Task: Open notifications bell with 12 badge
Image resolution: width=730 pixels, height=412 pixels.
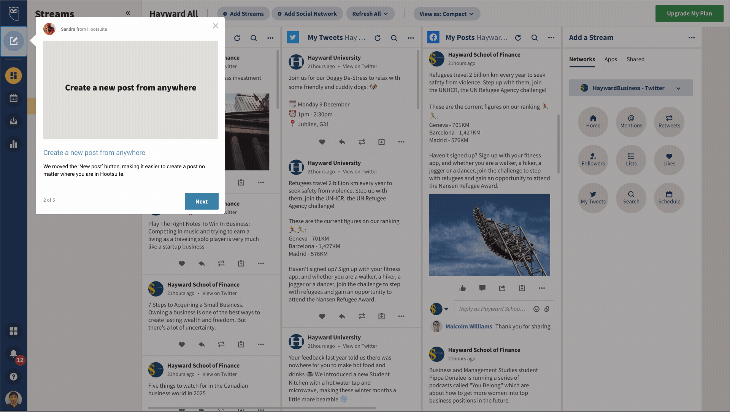Action: coord(14,354)
